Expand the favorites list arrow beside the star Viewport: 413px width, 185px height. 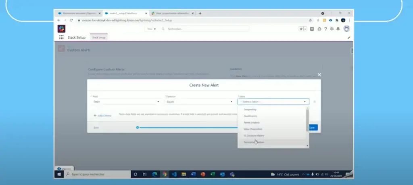305,29
